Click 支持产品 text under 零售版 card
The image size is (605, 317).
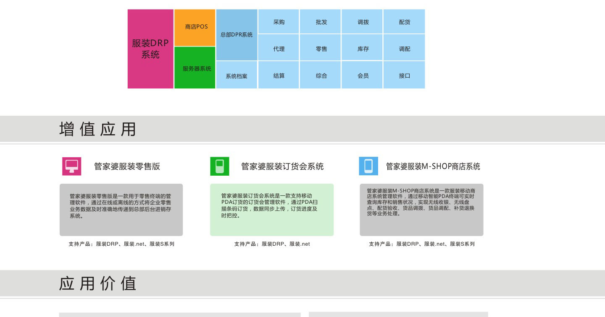pos(121,244)
